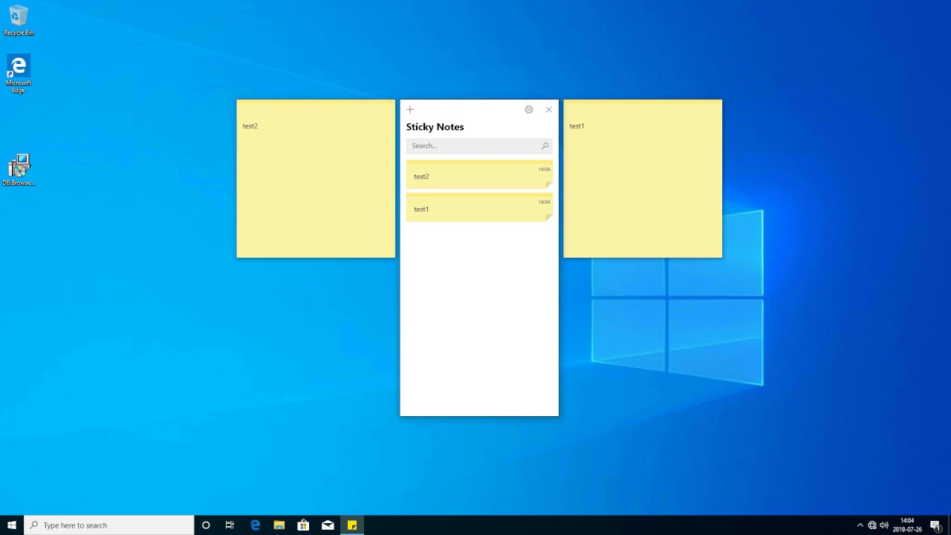Open Microsoft Store from taskbar

coord(303,525)
